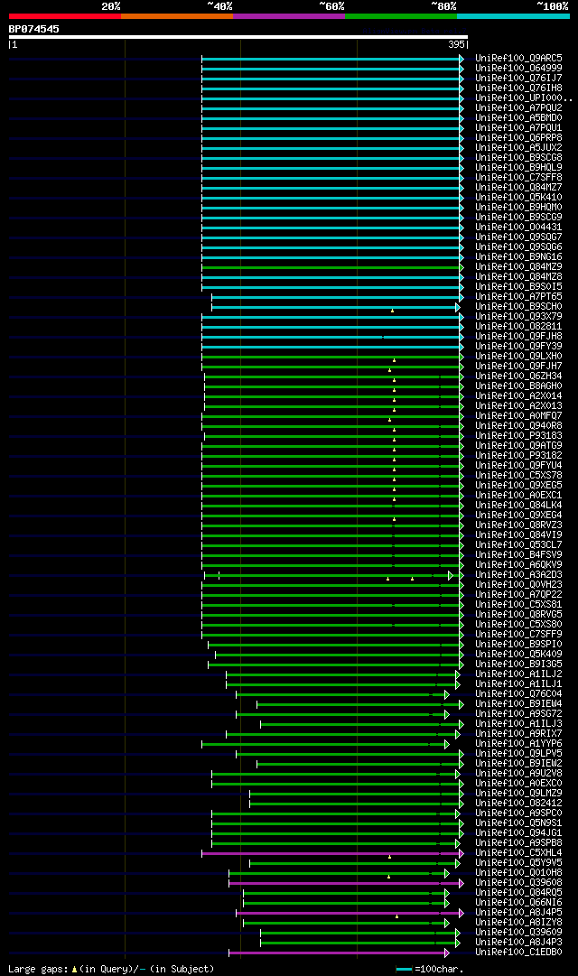This screenshot has width=578, height=976.
Task: Click the red ~20% legend color segment
Action: coord(65,16)
